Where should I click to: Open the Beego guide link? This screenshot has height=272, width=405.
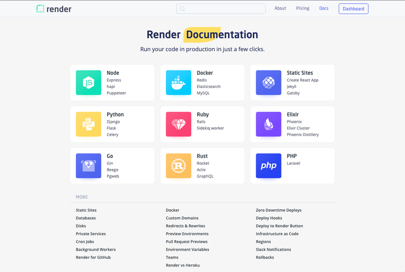click(112, 170)
